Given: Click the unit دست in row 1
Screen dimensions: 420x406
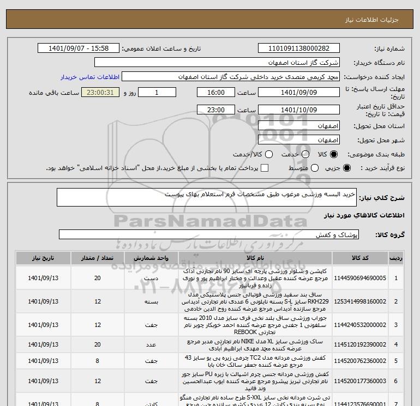Looking at the screenshot, I should 151,278.
